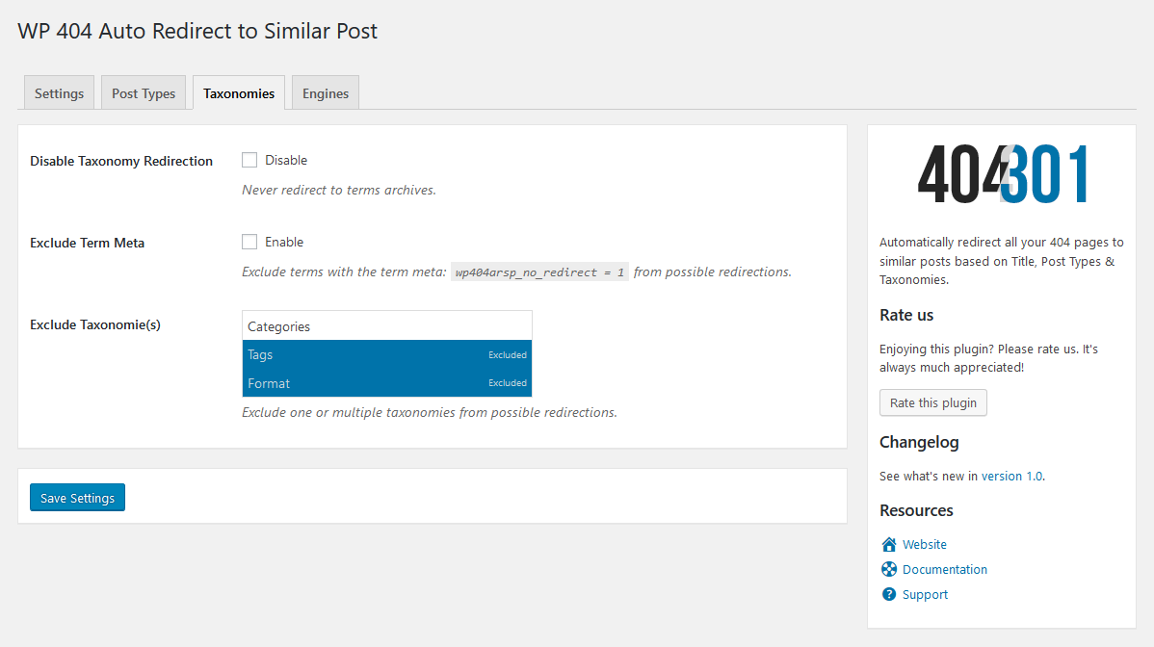
Task: Switch to the Settings tab
Action: coord(59,92)
